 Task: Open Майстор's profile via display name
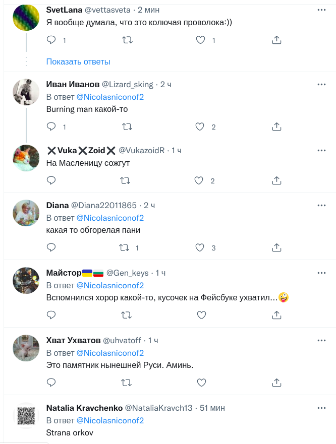[x=64, y=273]
